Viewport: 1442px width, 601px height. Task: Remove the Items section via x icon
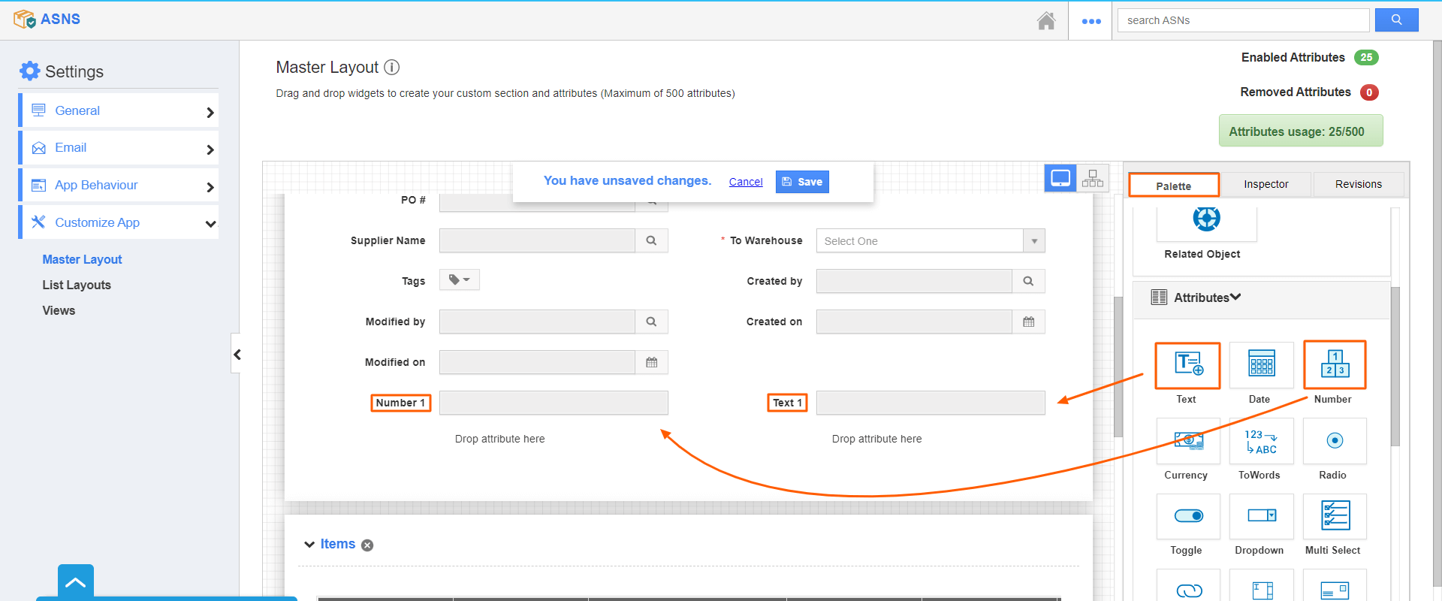pos(367,545)
